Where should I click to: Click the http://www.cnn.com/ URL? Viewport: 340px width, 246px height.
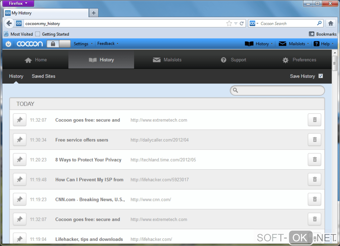(x=151, y=200)
